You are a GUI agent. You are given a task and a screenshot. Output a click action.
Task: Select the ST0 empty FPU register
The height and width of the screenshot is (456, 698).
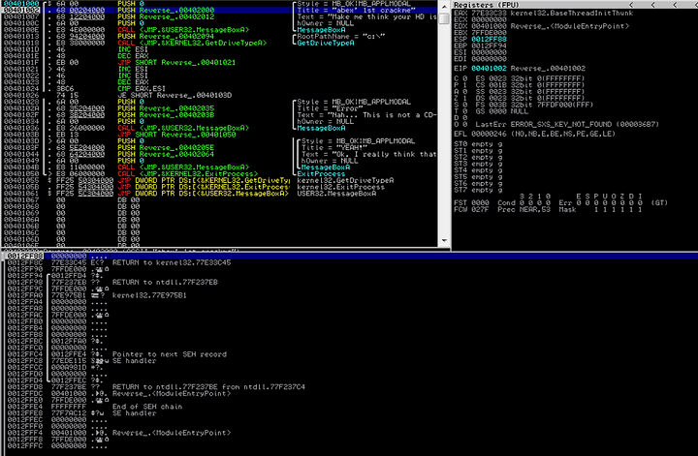tap(478, 144)
